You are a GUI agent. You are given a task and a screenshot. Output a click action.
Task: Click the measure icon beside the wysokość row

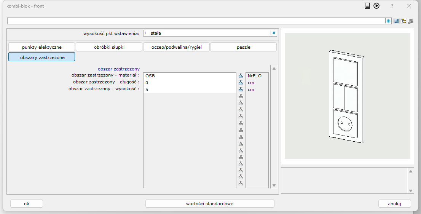tap(241, 89)
